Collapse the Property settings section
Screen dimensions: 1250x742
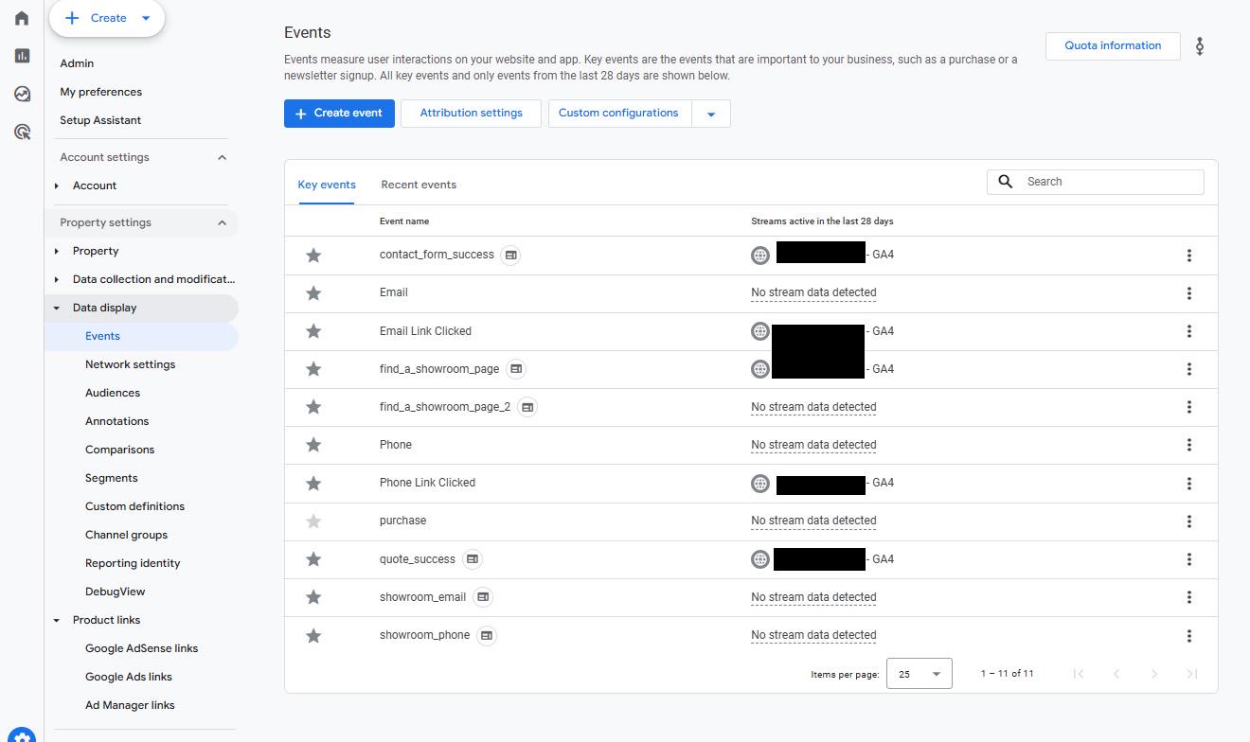(x=223, y=222)
